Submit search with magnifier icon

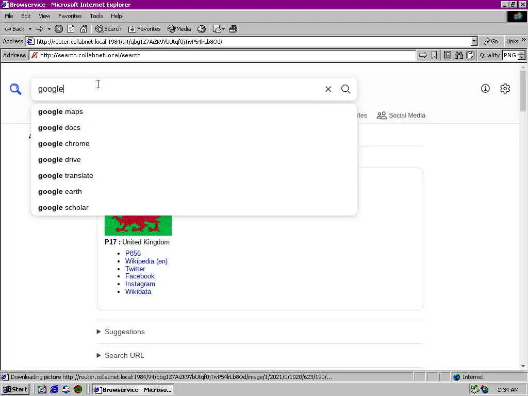[346, 89]
